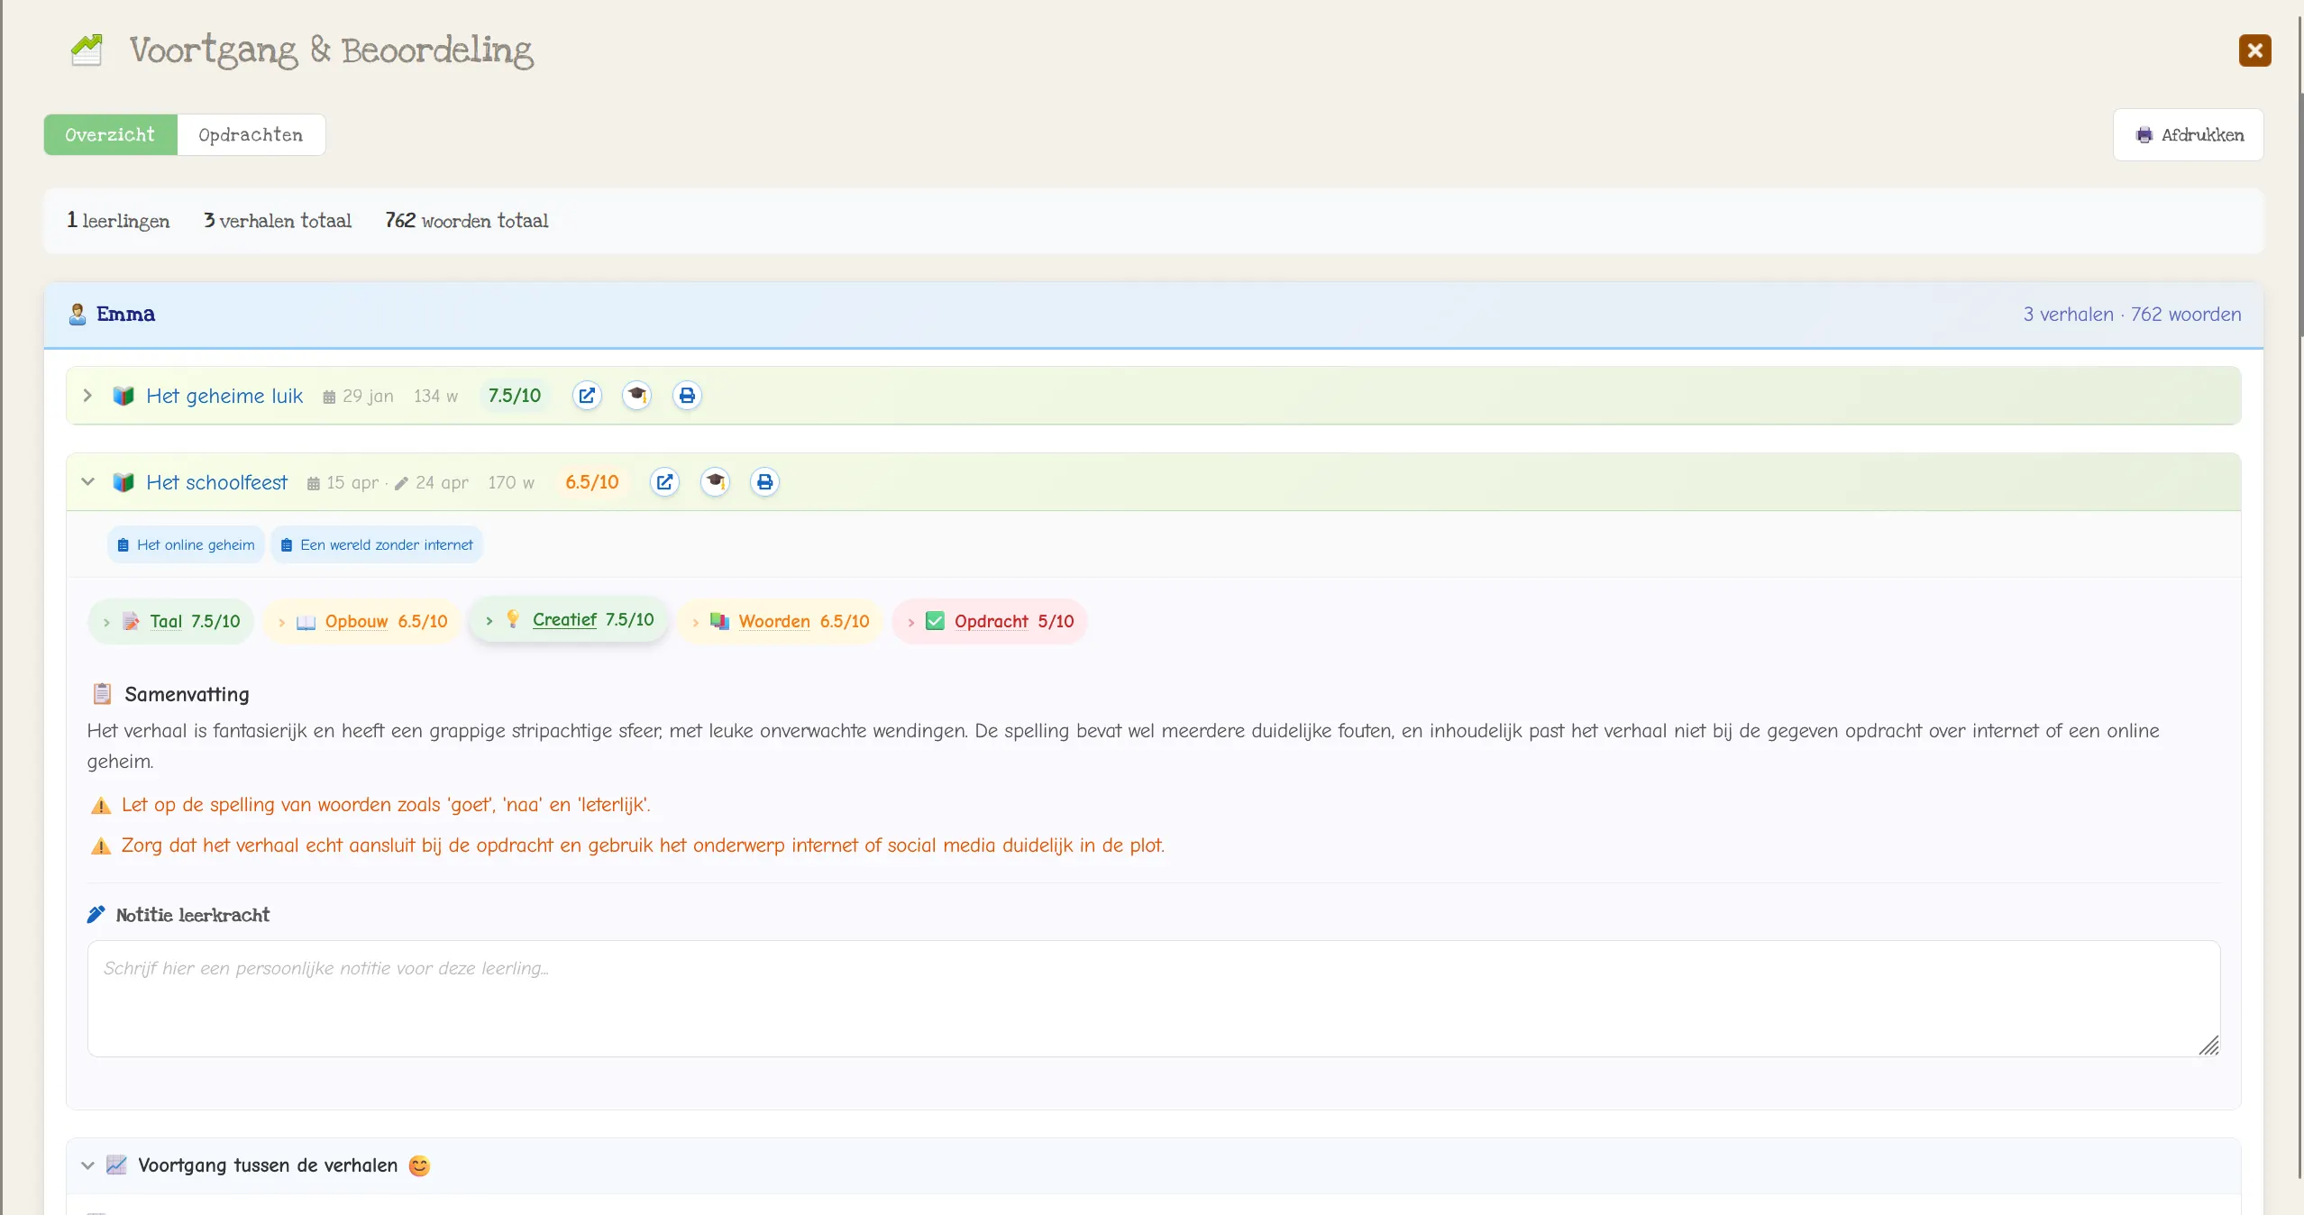Click graduation cap icon for Het schoolfeest
Viewport: 2304px width, 1215px height.
[715, 482]
